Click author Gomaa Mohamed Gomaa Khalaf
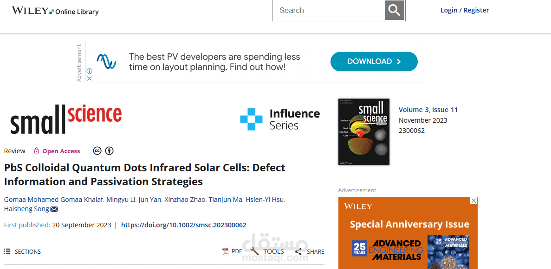The image size is (551, 269). click(x=53, y=199)
